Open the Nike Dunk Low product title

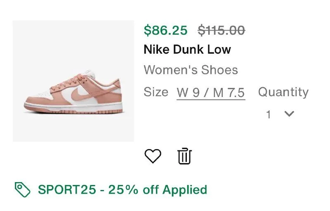coord(187,50)
